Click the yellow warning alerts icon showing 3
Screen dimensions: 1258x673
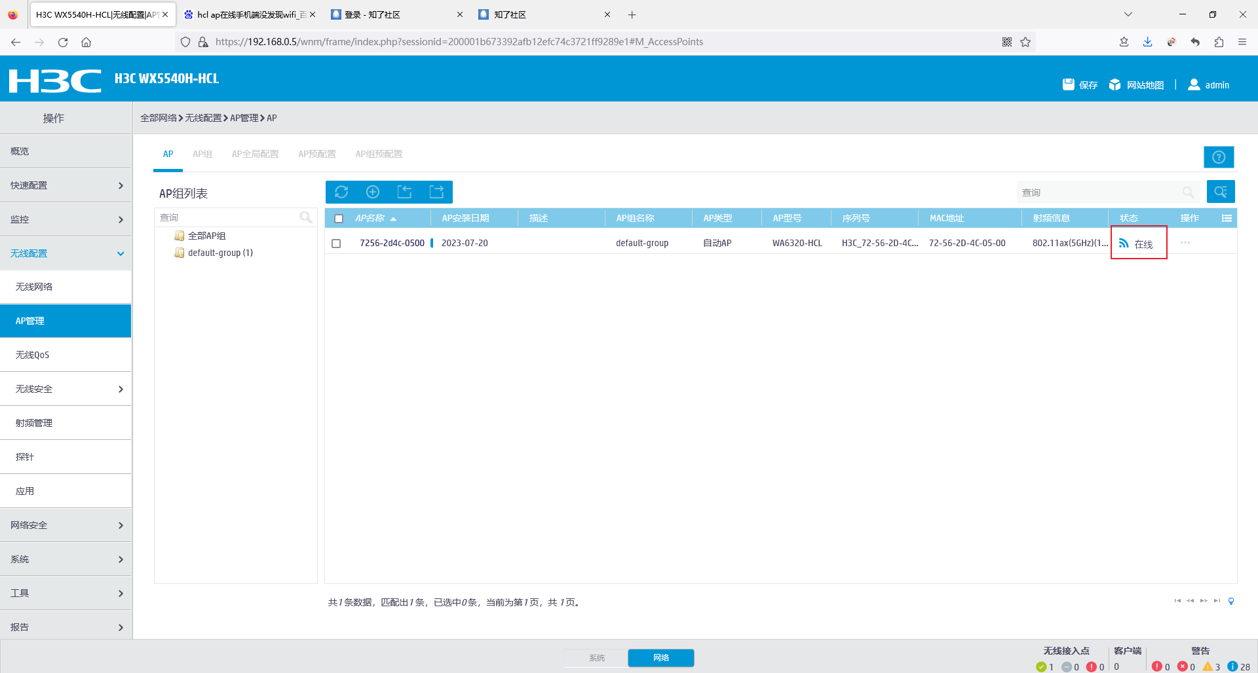[x=1208, y=666]
